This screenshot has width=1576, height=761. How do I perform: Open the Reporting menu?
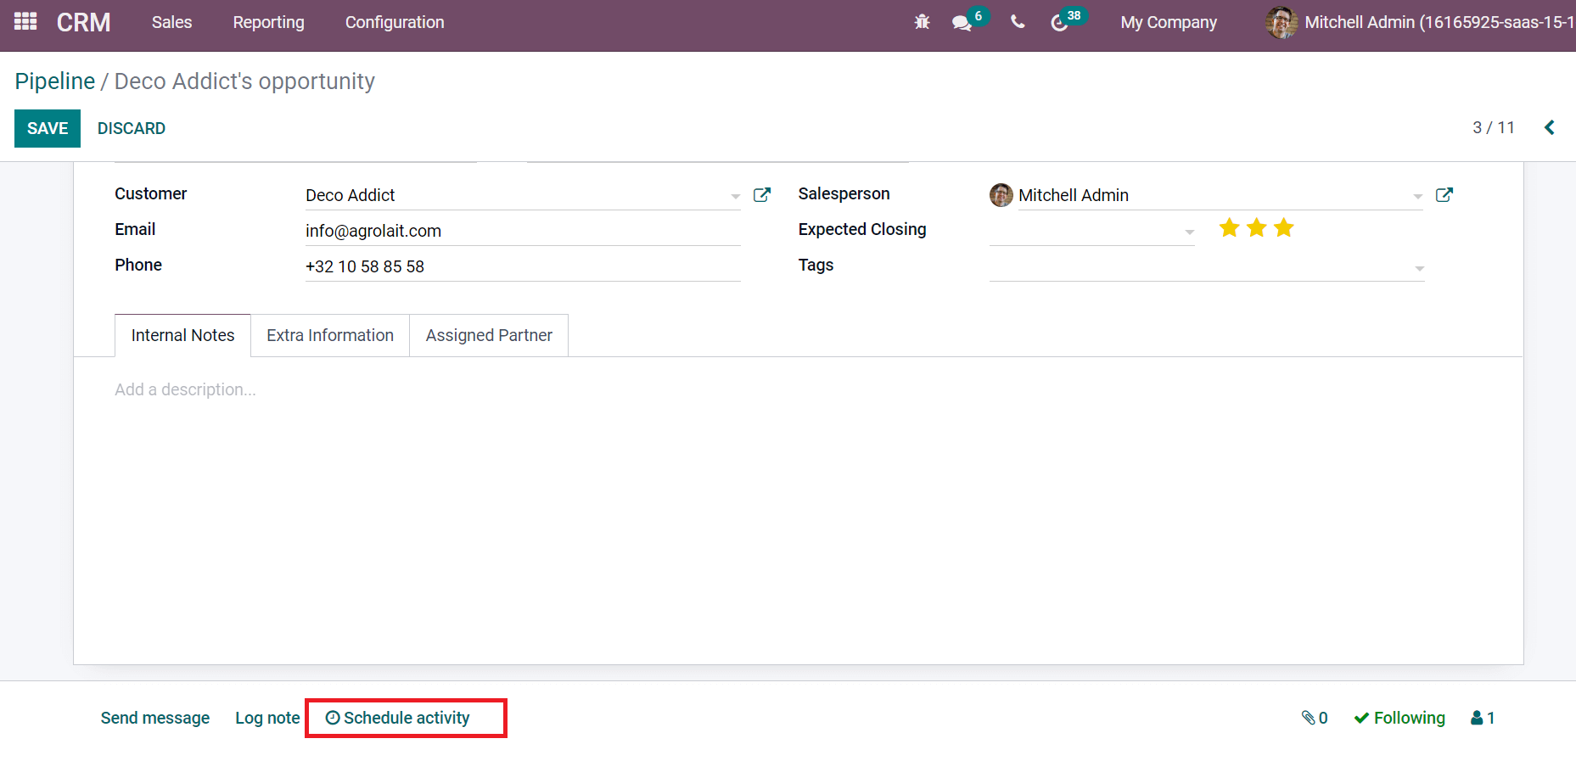tap(269, 22)
